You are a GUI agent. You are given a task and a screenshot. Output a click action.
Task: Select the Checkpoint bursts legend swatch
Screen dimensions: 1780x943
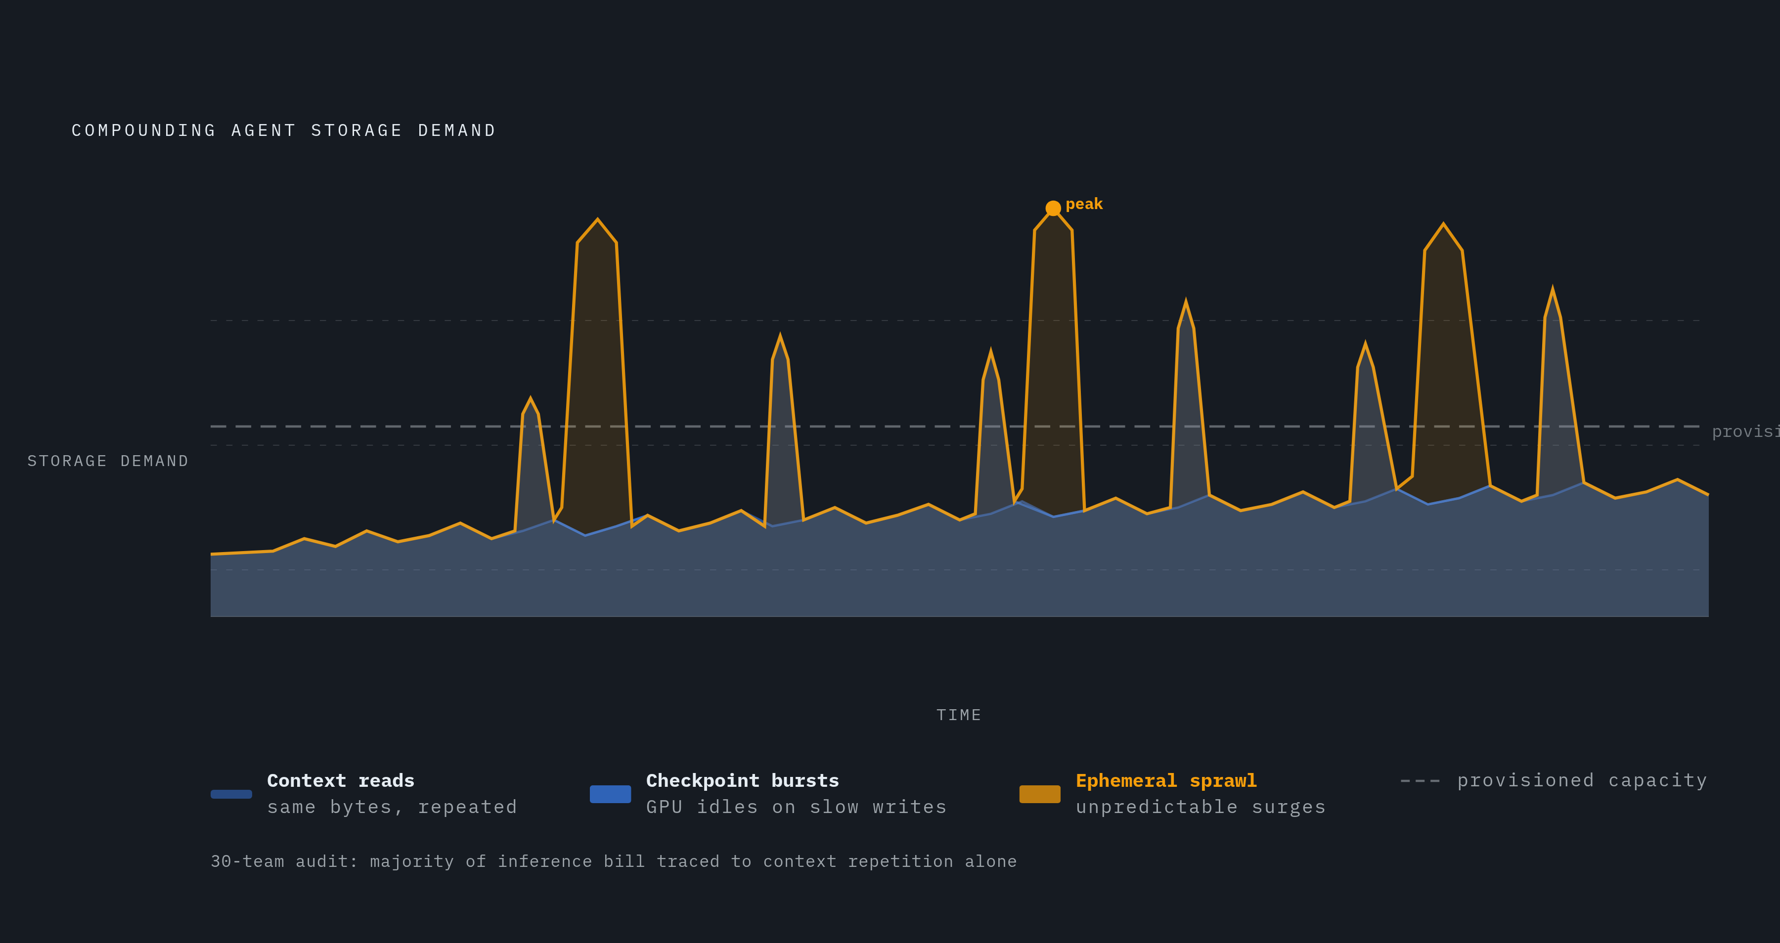tap(610, 794)
